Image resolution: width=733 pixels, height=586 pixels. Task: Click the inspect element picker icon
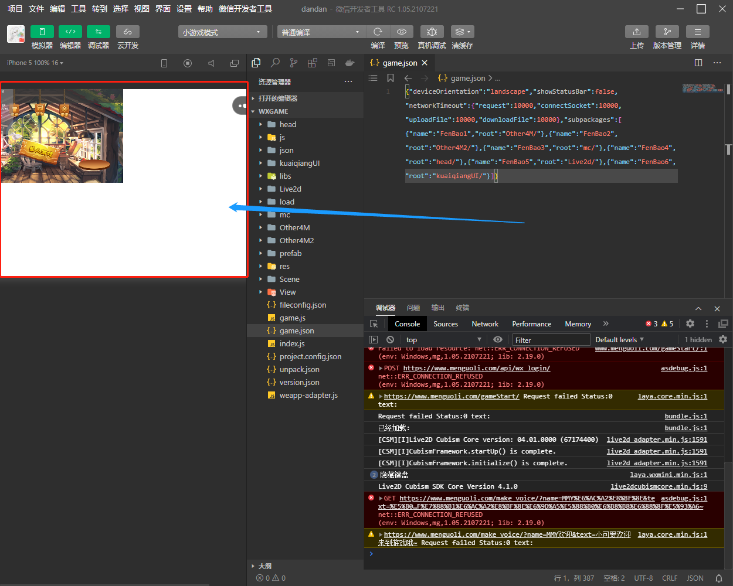[374, 324]
